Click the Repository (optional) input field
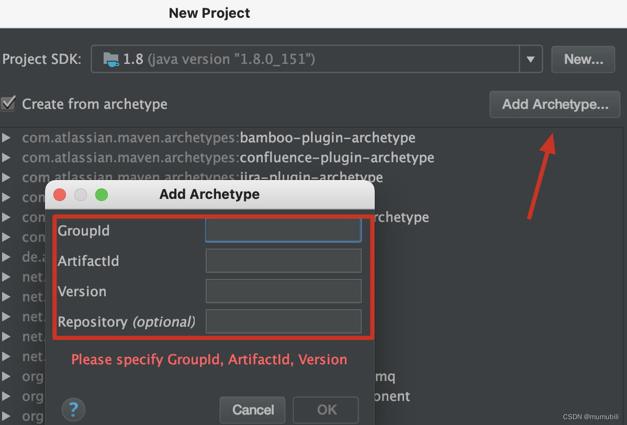 click(x=283, y=321)
